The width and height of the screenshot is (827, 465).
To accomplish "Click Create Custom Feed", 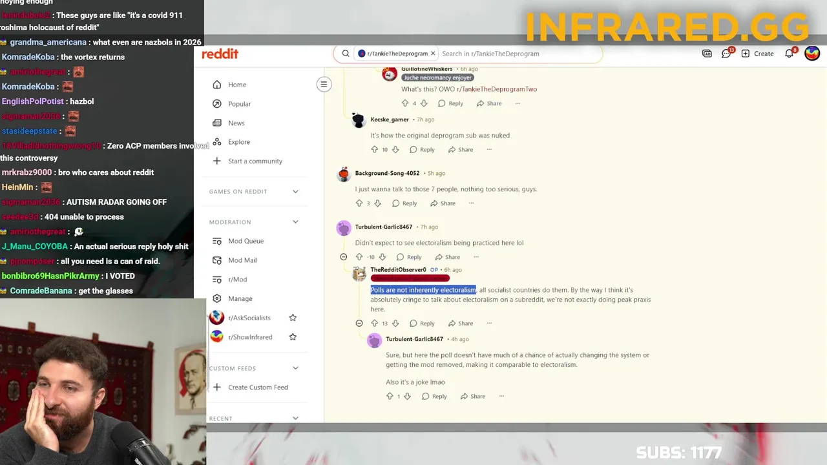I will pos(256,387).
